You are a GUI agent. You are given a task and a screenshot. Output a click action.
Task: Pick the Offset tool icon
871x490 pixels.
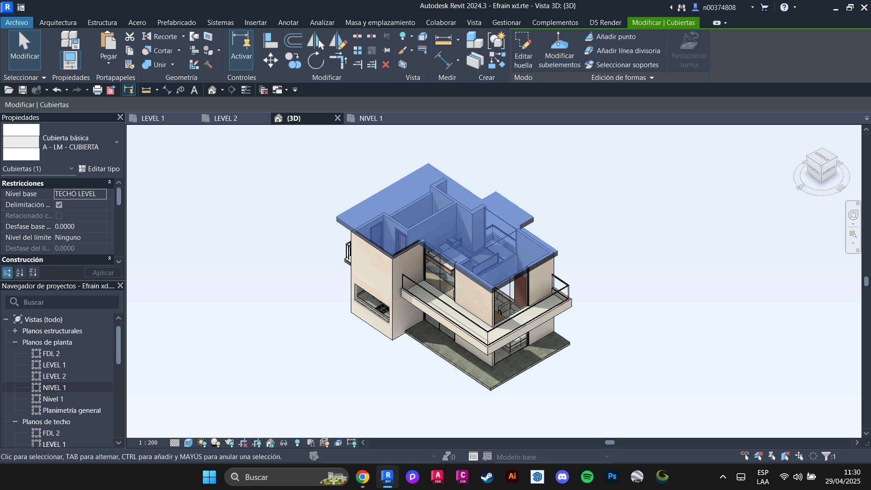pyautogui.click(x=293, y=40)
